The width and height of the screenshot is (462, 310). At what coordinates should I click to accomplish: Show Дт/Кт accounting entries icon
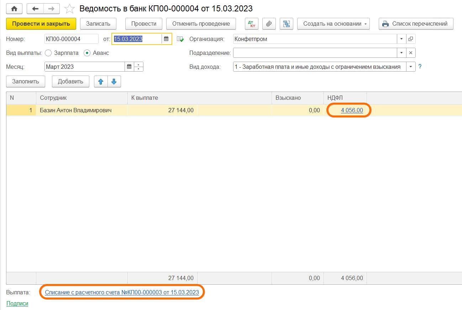pyautogui.click(x=252, y=24)
